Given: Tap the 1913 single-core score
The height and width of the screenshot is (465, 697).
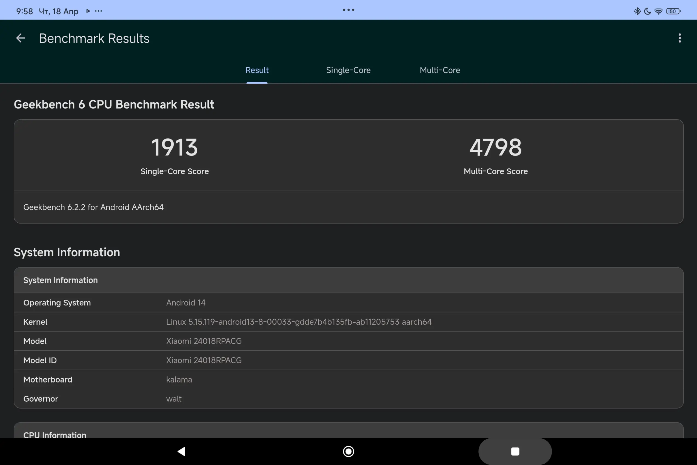Looking at the screenshot, I should click(175, 148).
